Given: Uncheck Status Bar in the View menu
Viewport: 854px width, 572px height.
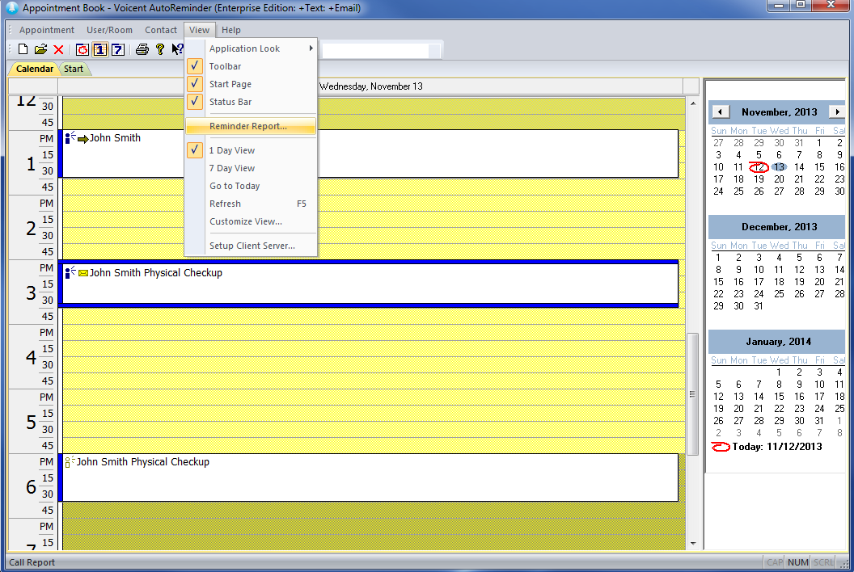Looking at the screenshot, I should pyautogui.click(x=230, y=102).
